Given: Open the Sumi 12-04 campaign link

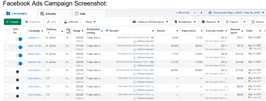Looking at the screenshot, I should point(35,46).
